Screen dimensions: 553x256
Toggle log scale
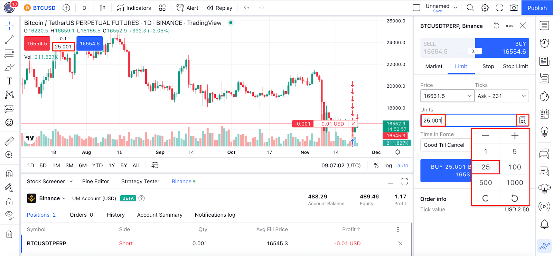pyautogui.click(x=388, y=166)
